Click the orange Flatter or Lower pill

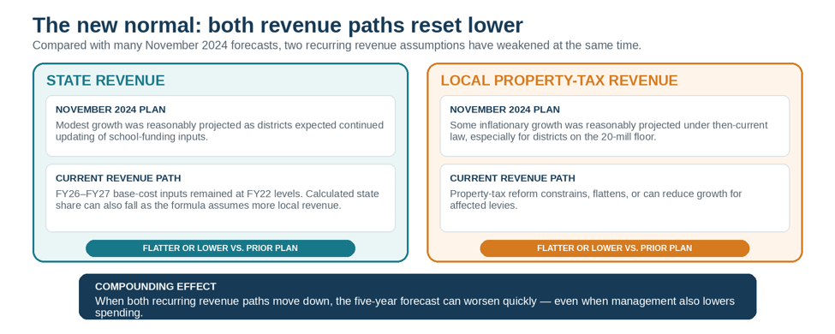coord(615,248)
